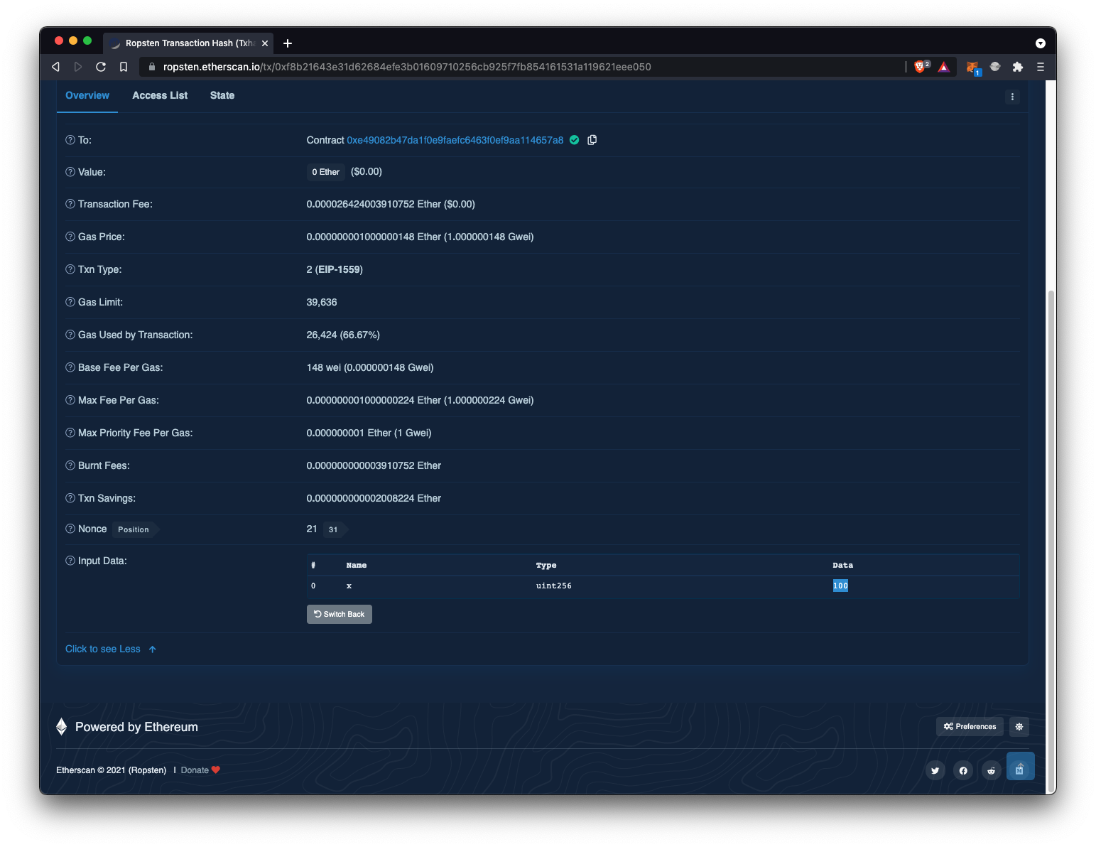This screenshot has width=1096, height=847.
Task: Click the 26,424 (66.67%) gas used value
Action: pos(343,335)
